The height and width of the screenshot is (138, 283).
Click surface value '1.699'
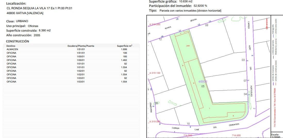[x=124, y=49]
